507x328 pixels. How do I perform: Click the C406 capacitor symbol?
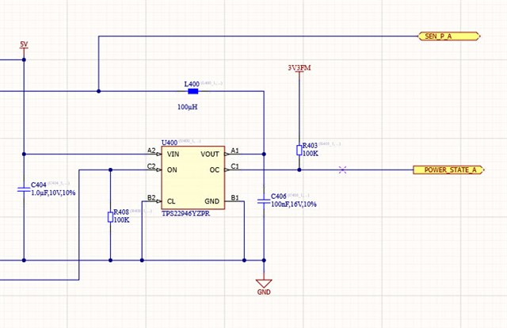264,201
